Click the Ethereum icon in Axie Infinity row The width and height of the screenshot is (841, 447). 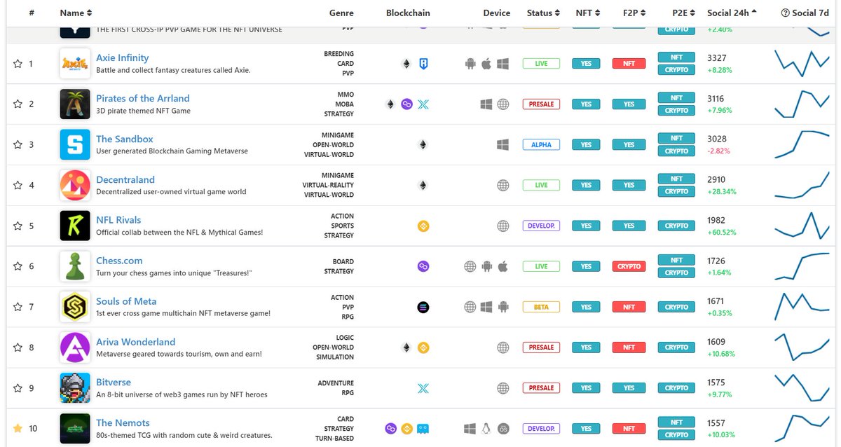(x=406, y=64)
